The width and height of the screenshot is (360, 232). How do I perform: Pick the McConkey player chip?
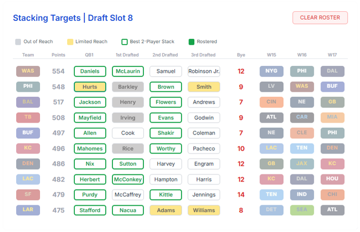coord(128,179)
